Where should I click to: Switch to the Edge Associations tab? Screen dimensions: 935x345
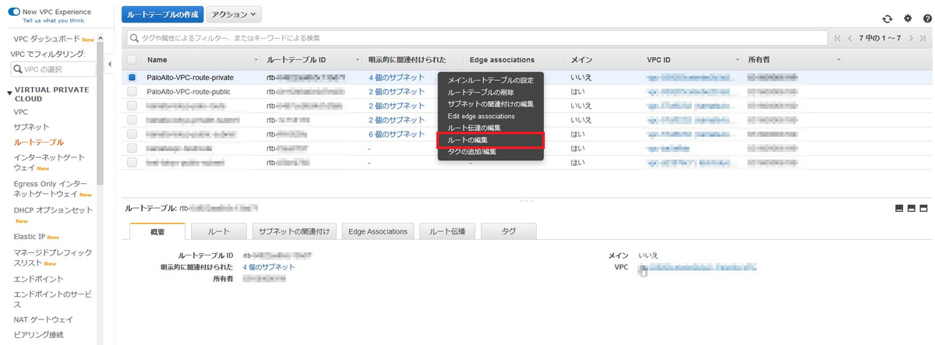coord(378,231)
